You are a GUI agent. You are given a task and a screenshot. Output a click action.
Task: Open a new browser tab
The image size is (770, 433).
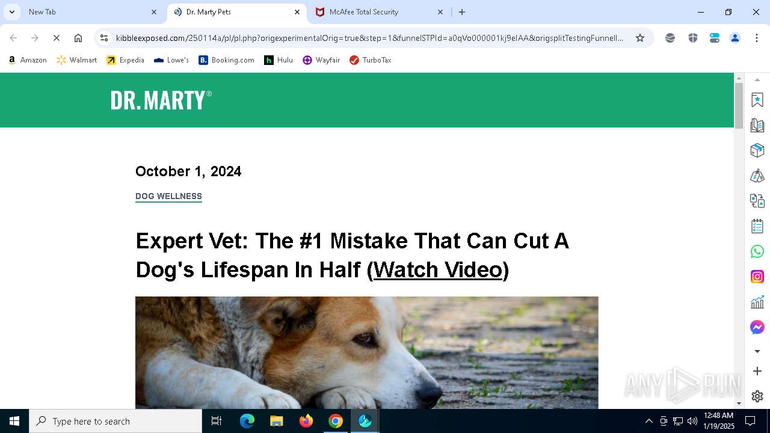(462, 12)
